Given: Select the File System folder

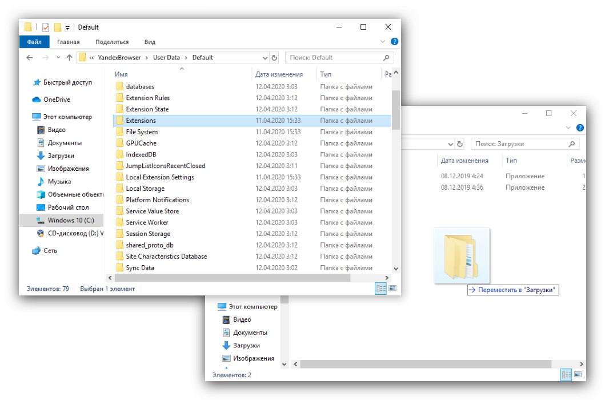Looking at the screenshot, I should point(142,132).
